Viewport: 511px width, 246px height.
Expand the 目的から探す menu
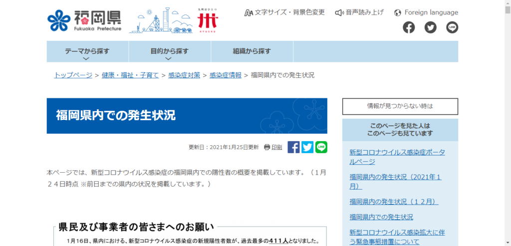(170, 51)
